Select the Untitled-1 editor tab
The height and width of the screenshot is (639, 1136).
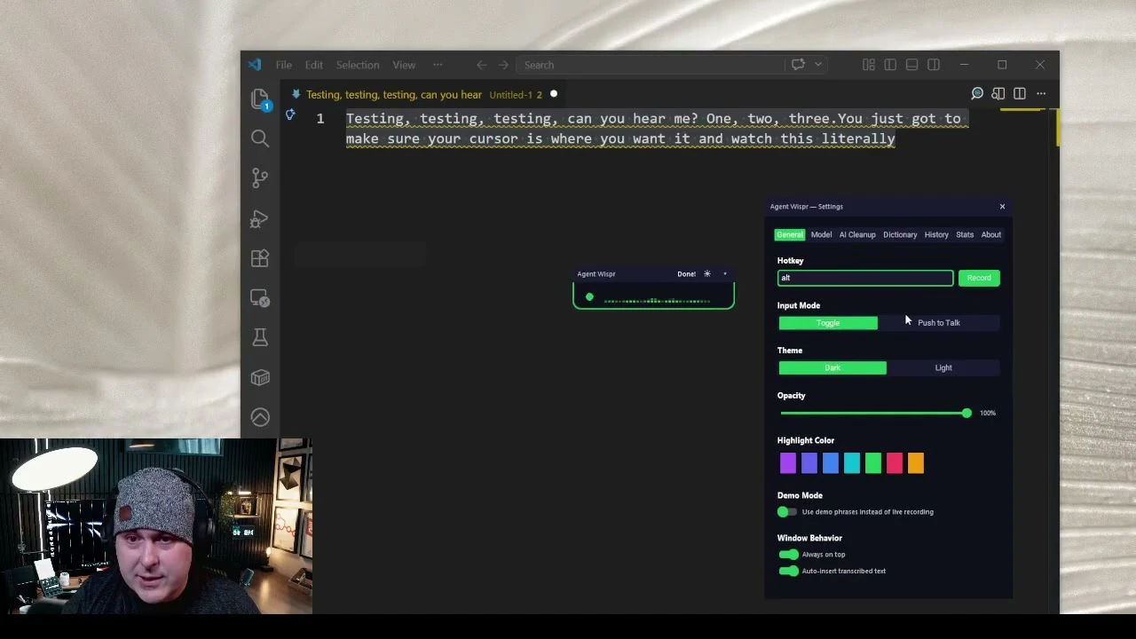click(x=422, y=95)
